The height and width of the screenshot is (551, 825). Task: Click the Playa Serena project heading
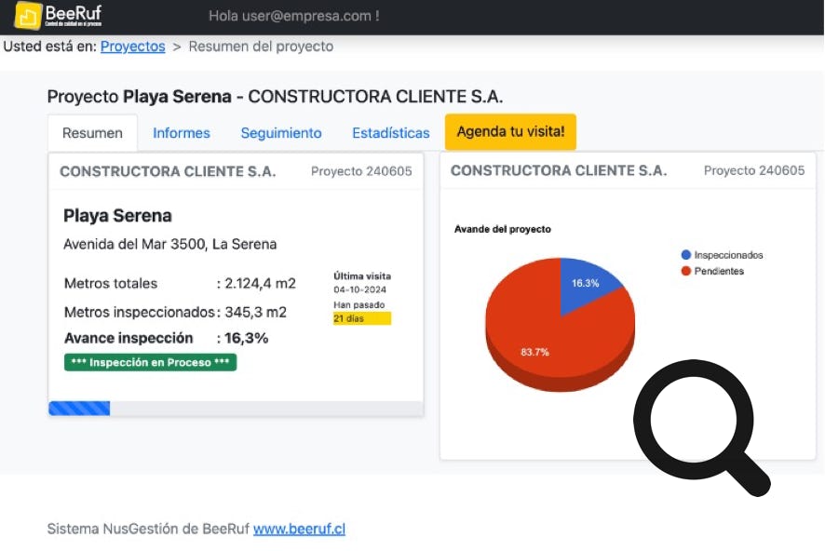(x=117, y=216)
